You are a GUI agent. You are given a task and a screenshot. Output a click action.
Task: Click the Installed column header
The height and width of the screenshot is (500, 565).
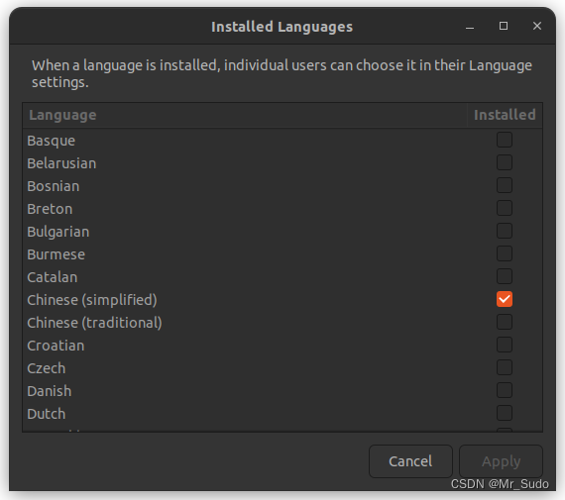click(505, 115)
